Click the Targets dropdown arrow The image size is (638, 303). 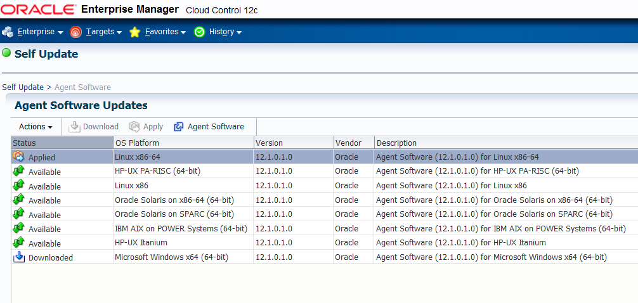pos(119,32)
